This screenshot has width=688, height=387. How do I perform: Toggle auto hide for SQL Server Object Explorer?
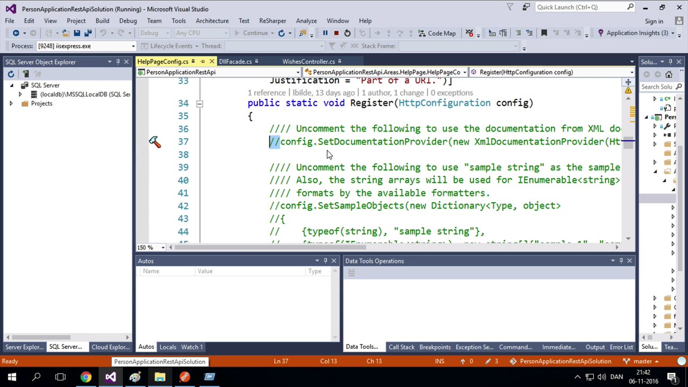pos(118,62)
